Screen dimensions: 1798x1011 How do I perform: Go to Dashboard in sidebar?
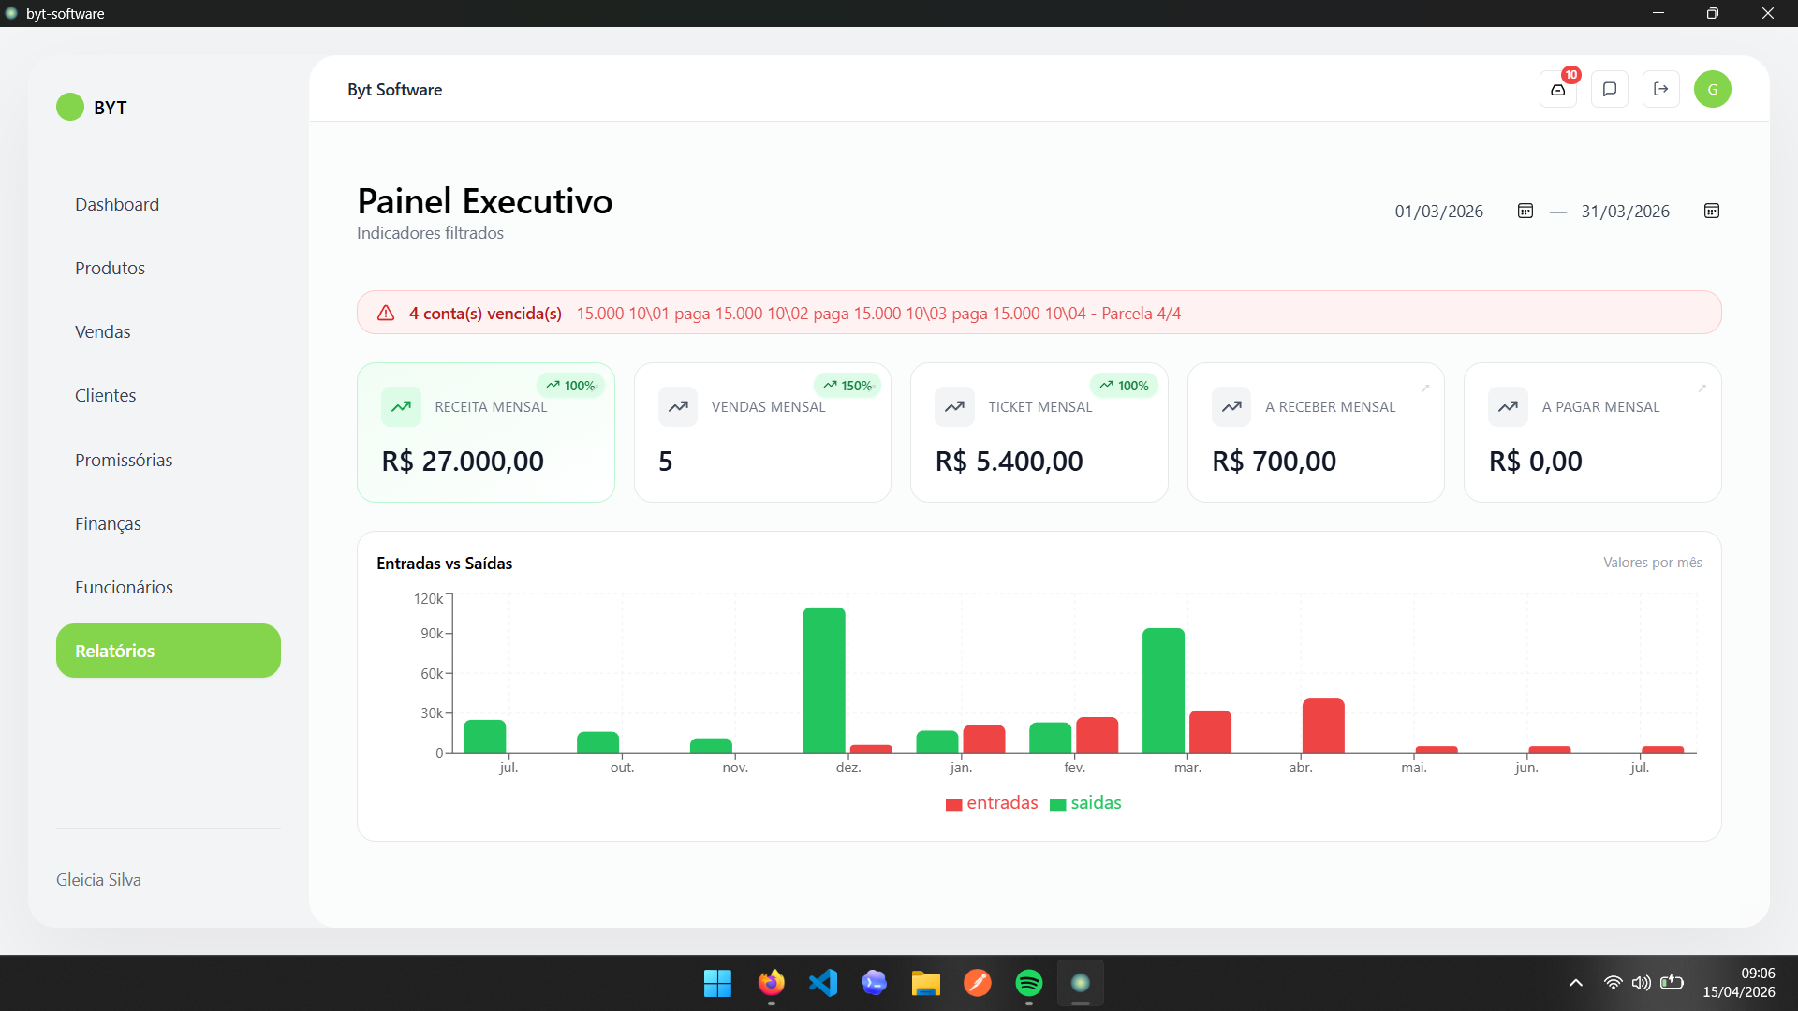(117, 204)
